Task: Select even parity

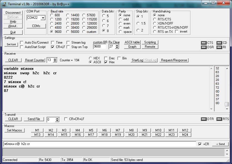Action: coord(120,23)
